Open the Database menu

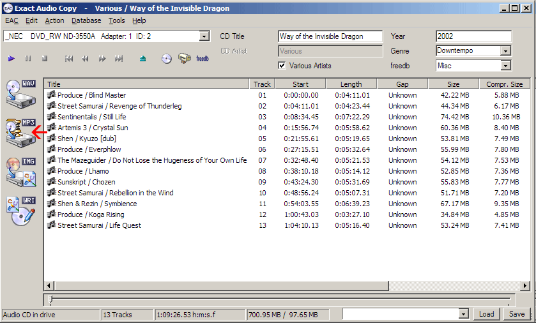click(x=86, y=21)
